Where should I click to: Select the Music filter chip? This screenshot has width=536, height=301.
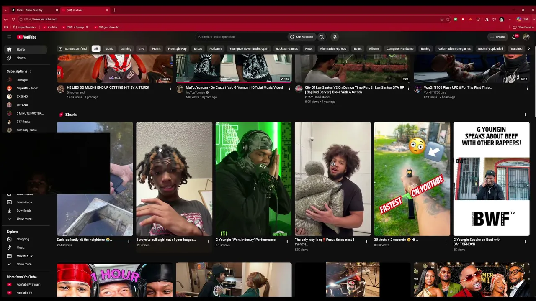(x=109, y=49)
